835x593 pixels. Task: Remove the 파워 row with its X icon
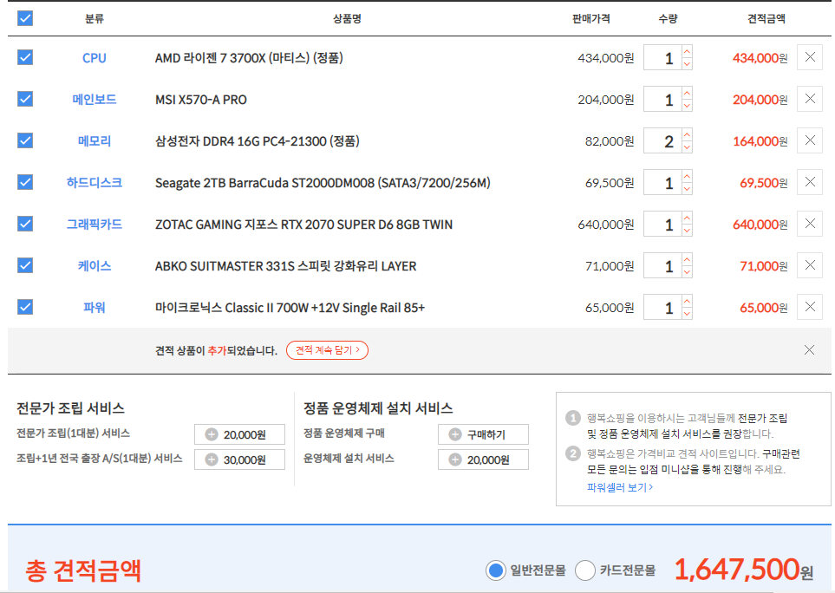[810, 307]
